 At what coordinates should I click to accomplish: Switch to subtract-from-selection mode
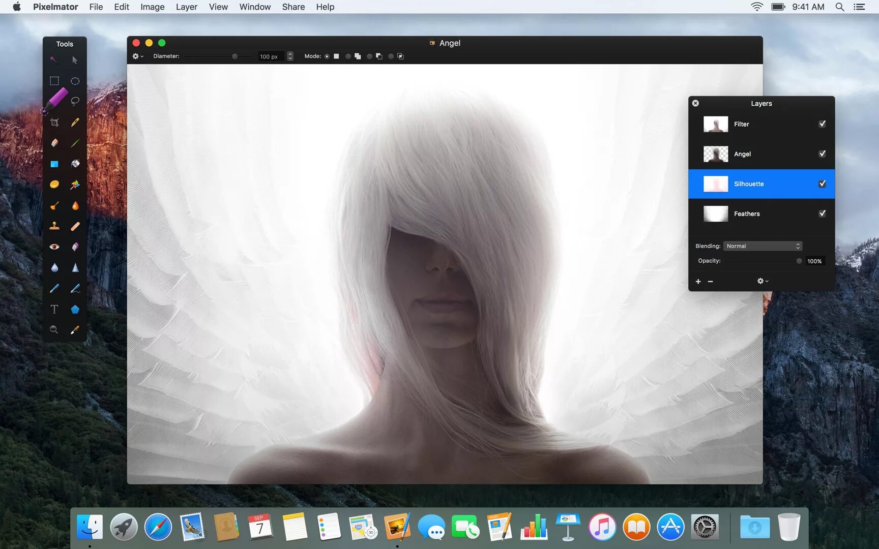370,56
